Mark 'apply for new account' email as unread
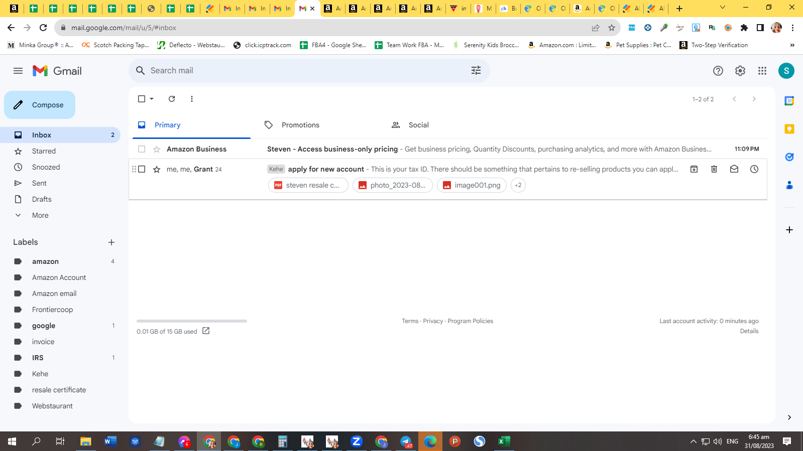This screenshot has height=451, width=803. pyautogui.click(x=734, y=169)
